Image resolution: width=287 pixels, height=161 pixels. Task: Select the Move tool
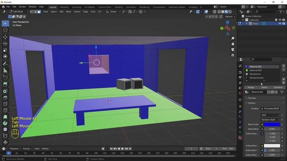point(5,37)
